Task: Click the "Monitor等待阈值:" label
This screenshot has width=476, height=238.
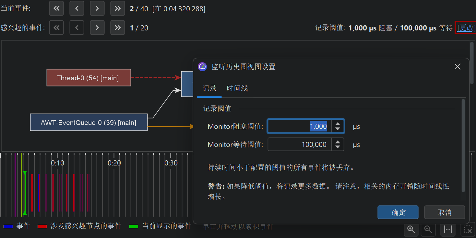Action: (235, 144)
